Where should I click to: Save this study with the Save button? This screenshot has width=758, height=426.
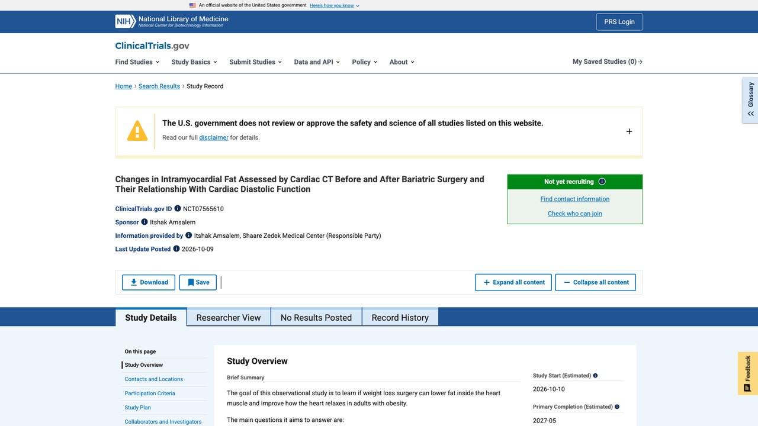click(x=198, y=282)
